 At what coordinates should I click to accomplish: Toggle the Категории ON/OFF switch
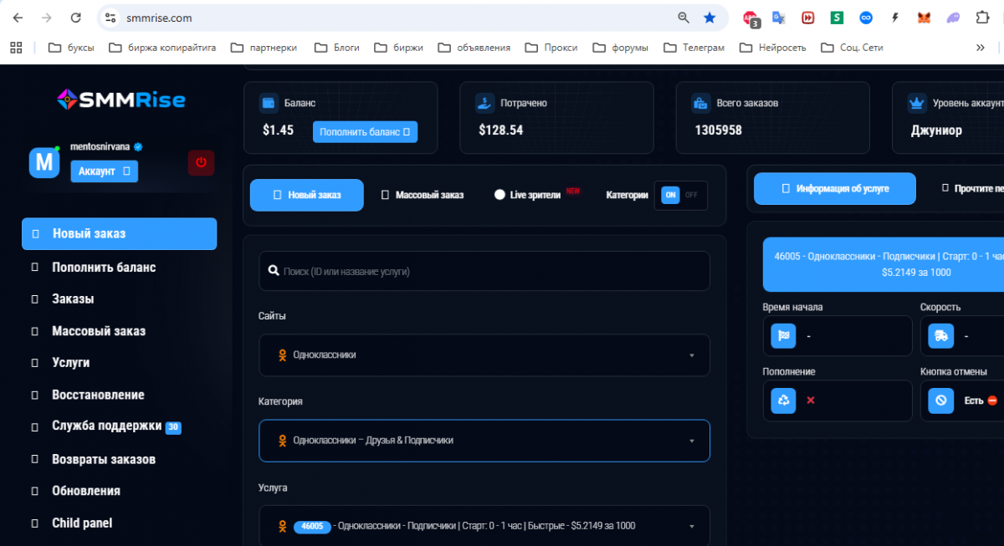pyautogui.click(x=680, y=195)
